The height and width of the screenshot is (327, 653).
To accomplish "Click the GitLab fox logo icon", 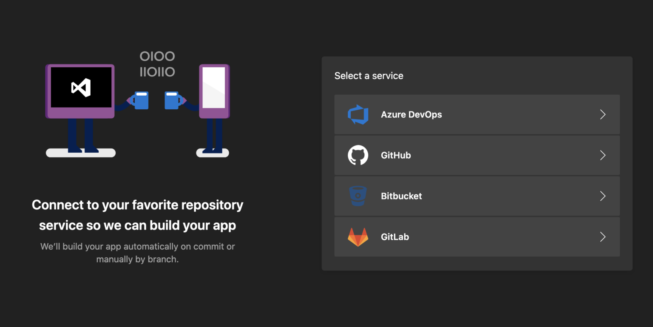I will click(x=358, y=237).
